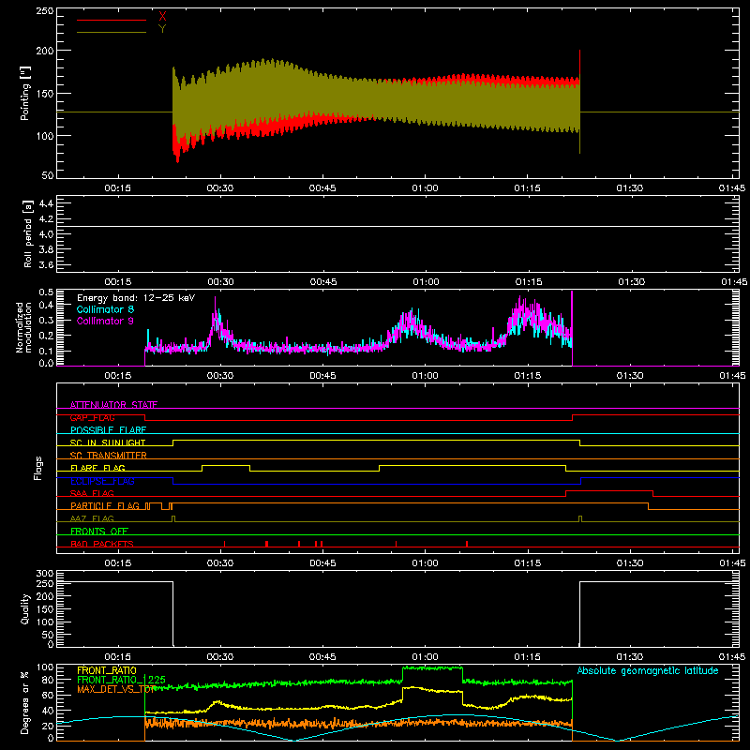This screenshot has width=750, height=750.
Task: Click the ATTENUATOR_STATE flag label
Action: pyautogui.click(x=113, y=405)
